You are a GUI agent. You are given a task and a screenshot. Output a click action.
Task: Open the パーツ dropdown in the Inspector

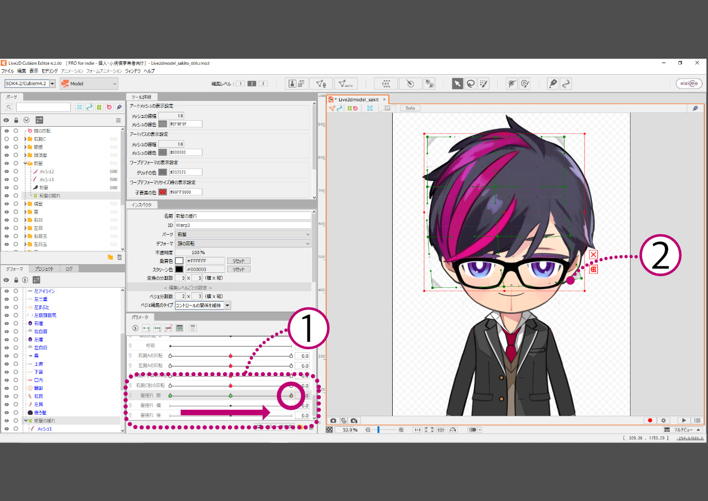(x=243, y=234)
